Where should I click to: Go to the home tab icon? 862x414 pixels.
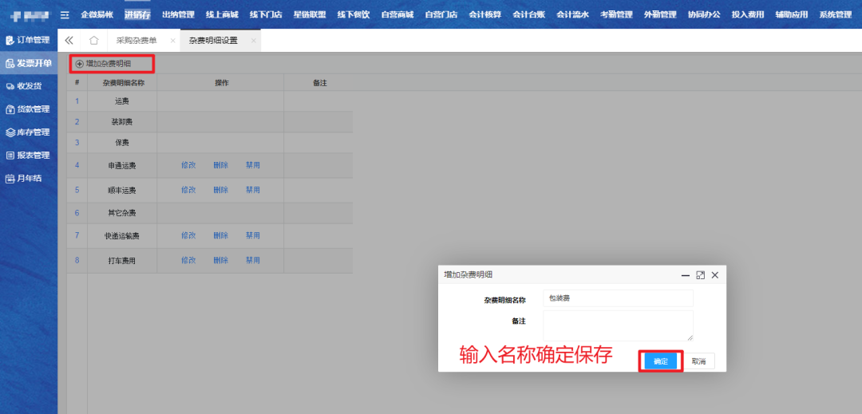[x=94, y=40]
